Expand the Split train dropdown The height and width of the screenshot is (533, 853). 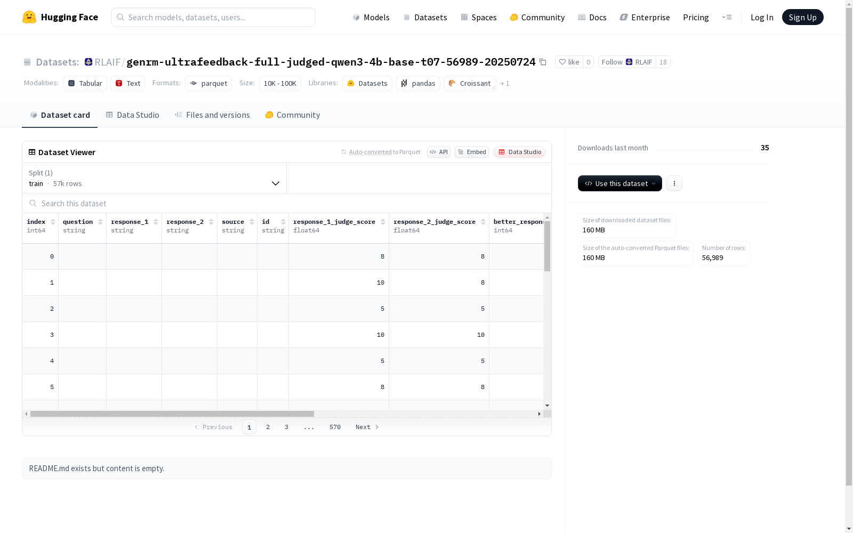tap(155, 178)
